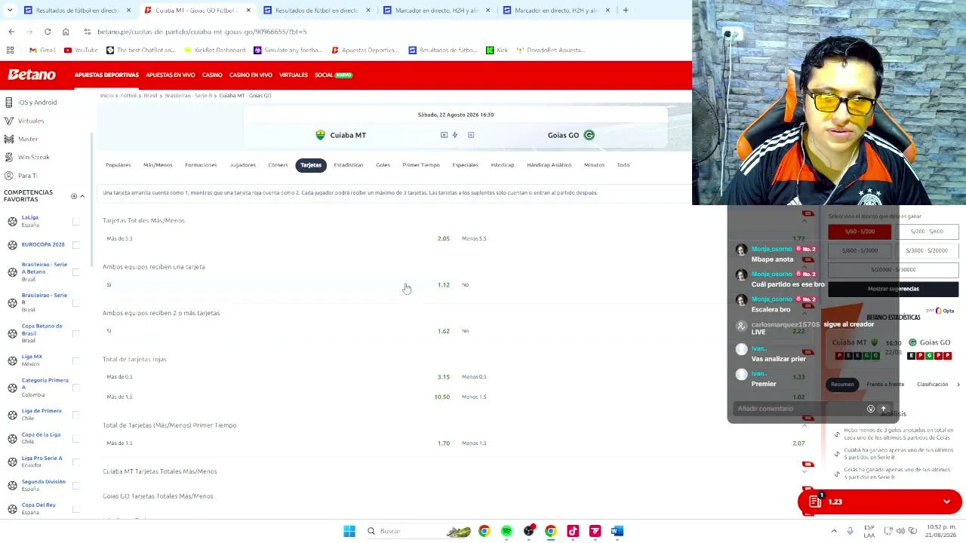Tick the Copa Betano do Brasil checkbox
Screen dimensions: 966x543
(x=75, y=333)
